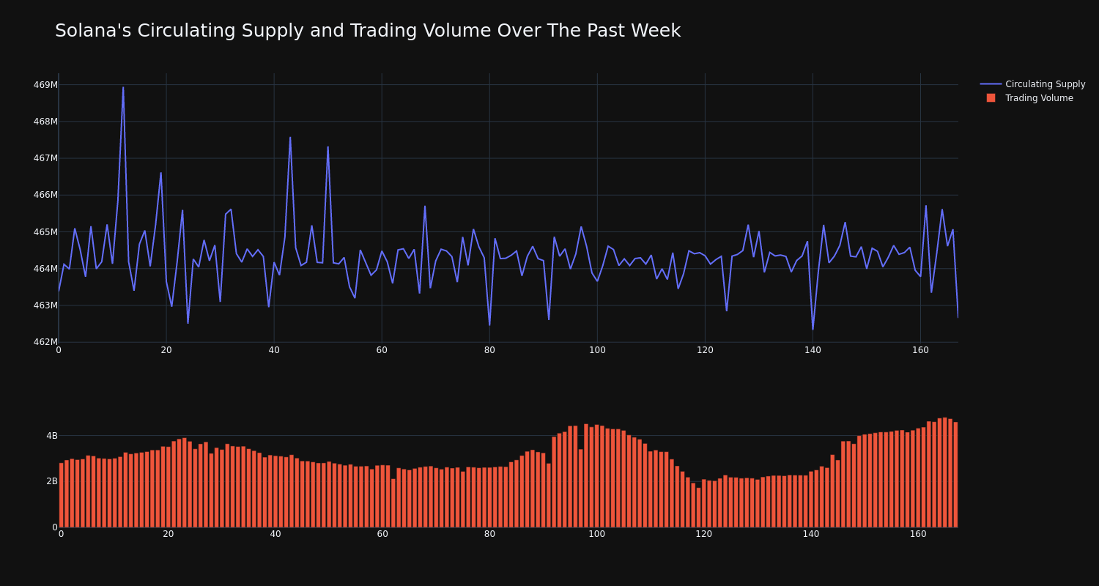Click the 4B label on volume chart
1099x586 pixels.
pyautogui.click(x=52, y=436)
